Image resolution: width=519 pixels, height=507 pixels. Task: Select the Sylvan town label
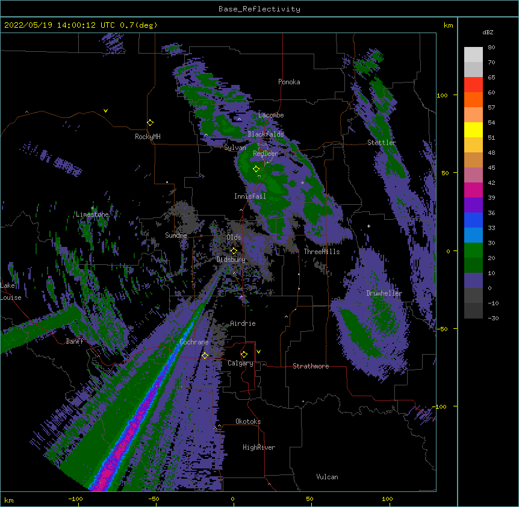click(235, 148)
